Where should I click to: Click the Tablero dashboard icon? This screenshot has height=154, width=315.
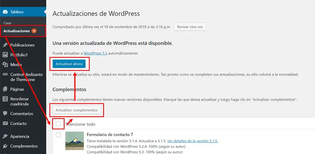coord(5,12)
